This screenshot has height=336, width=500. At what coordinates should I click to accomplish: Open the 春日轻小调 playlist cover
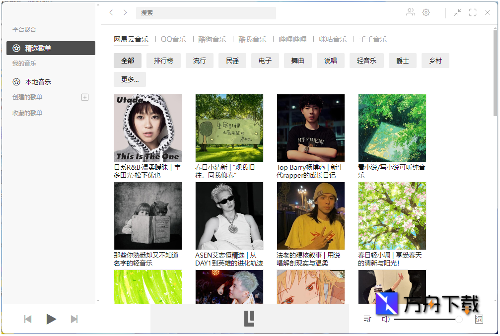392,216
